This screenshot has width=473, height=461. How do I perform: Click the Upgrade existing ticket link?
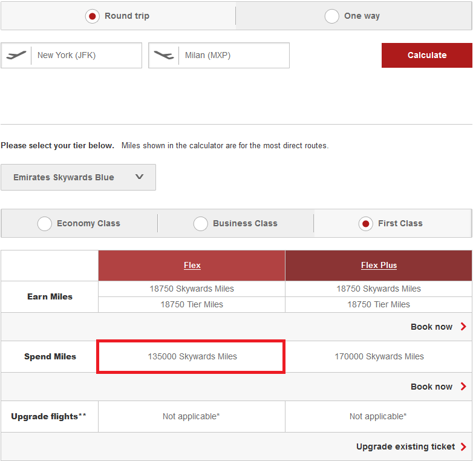[x=405, y=446]
